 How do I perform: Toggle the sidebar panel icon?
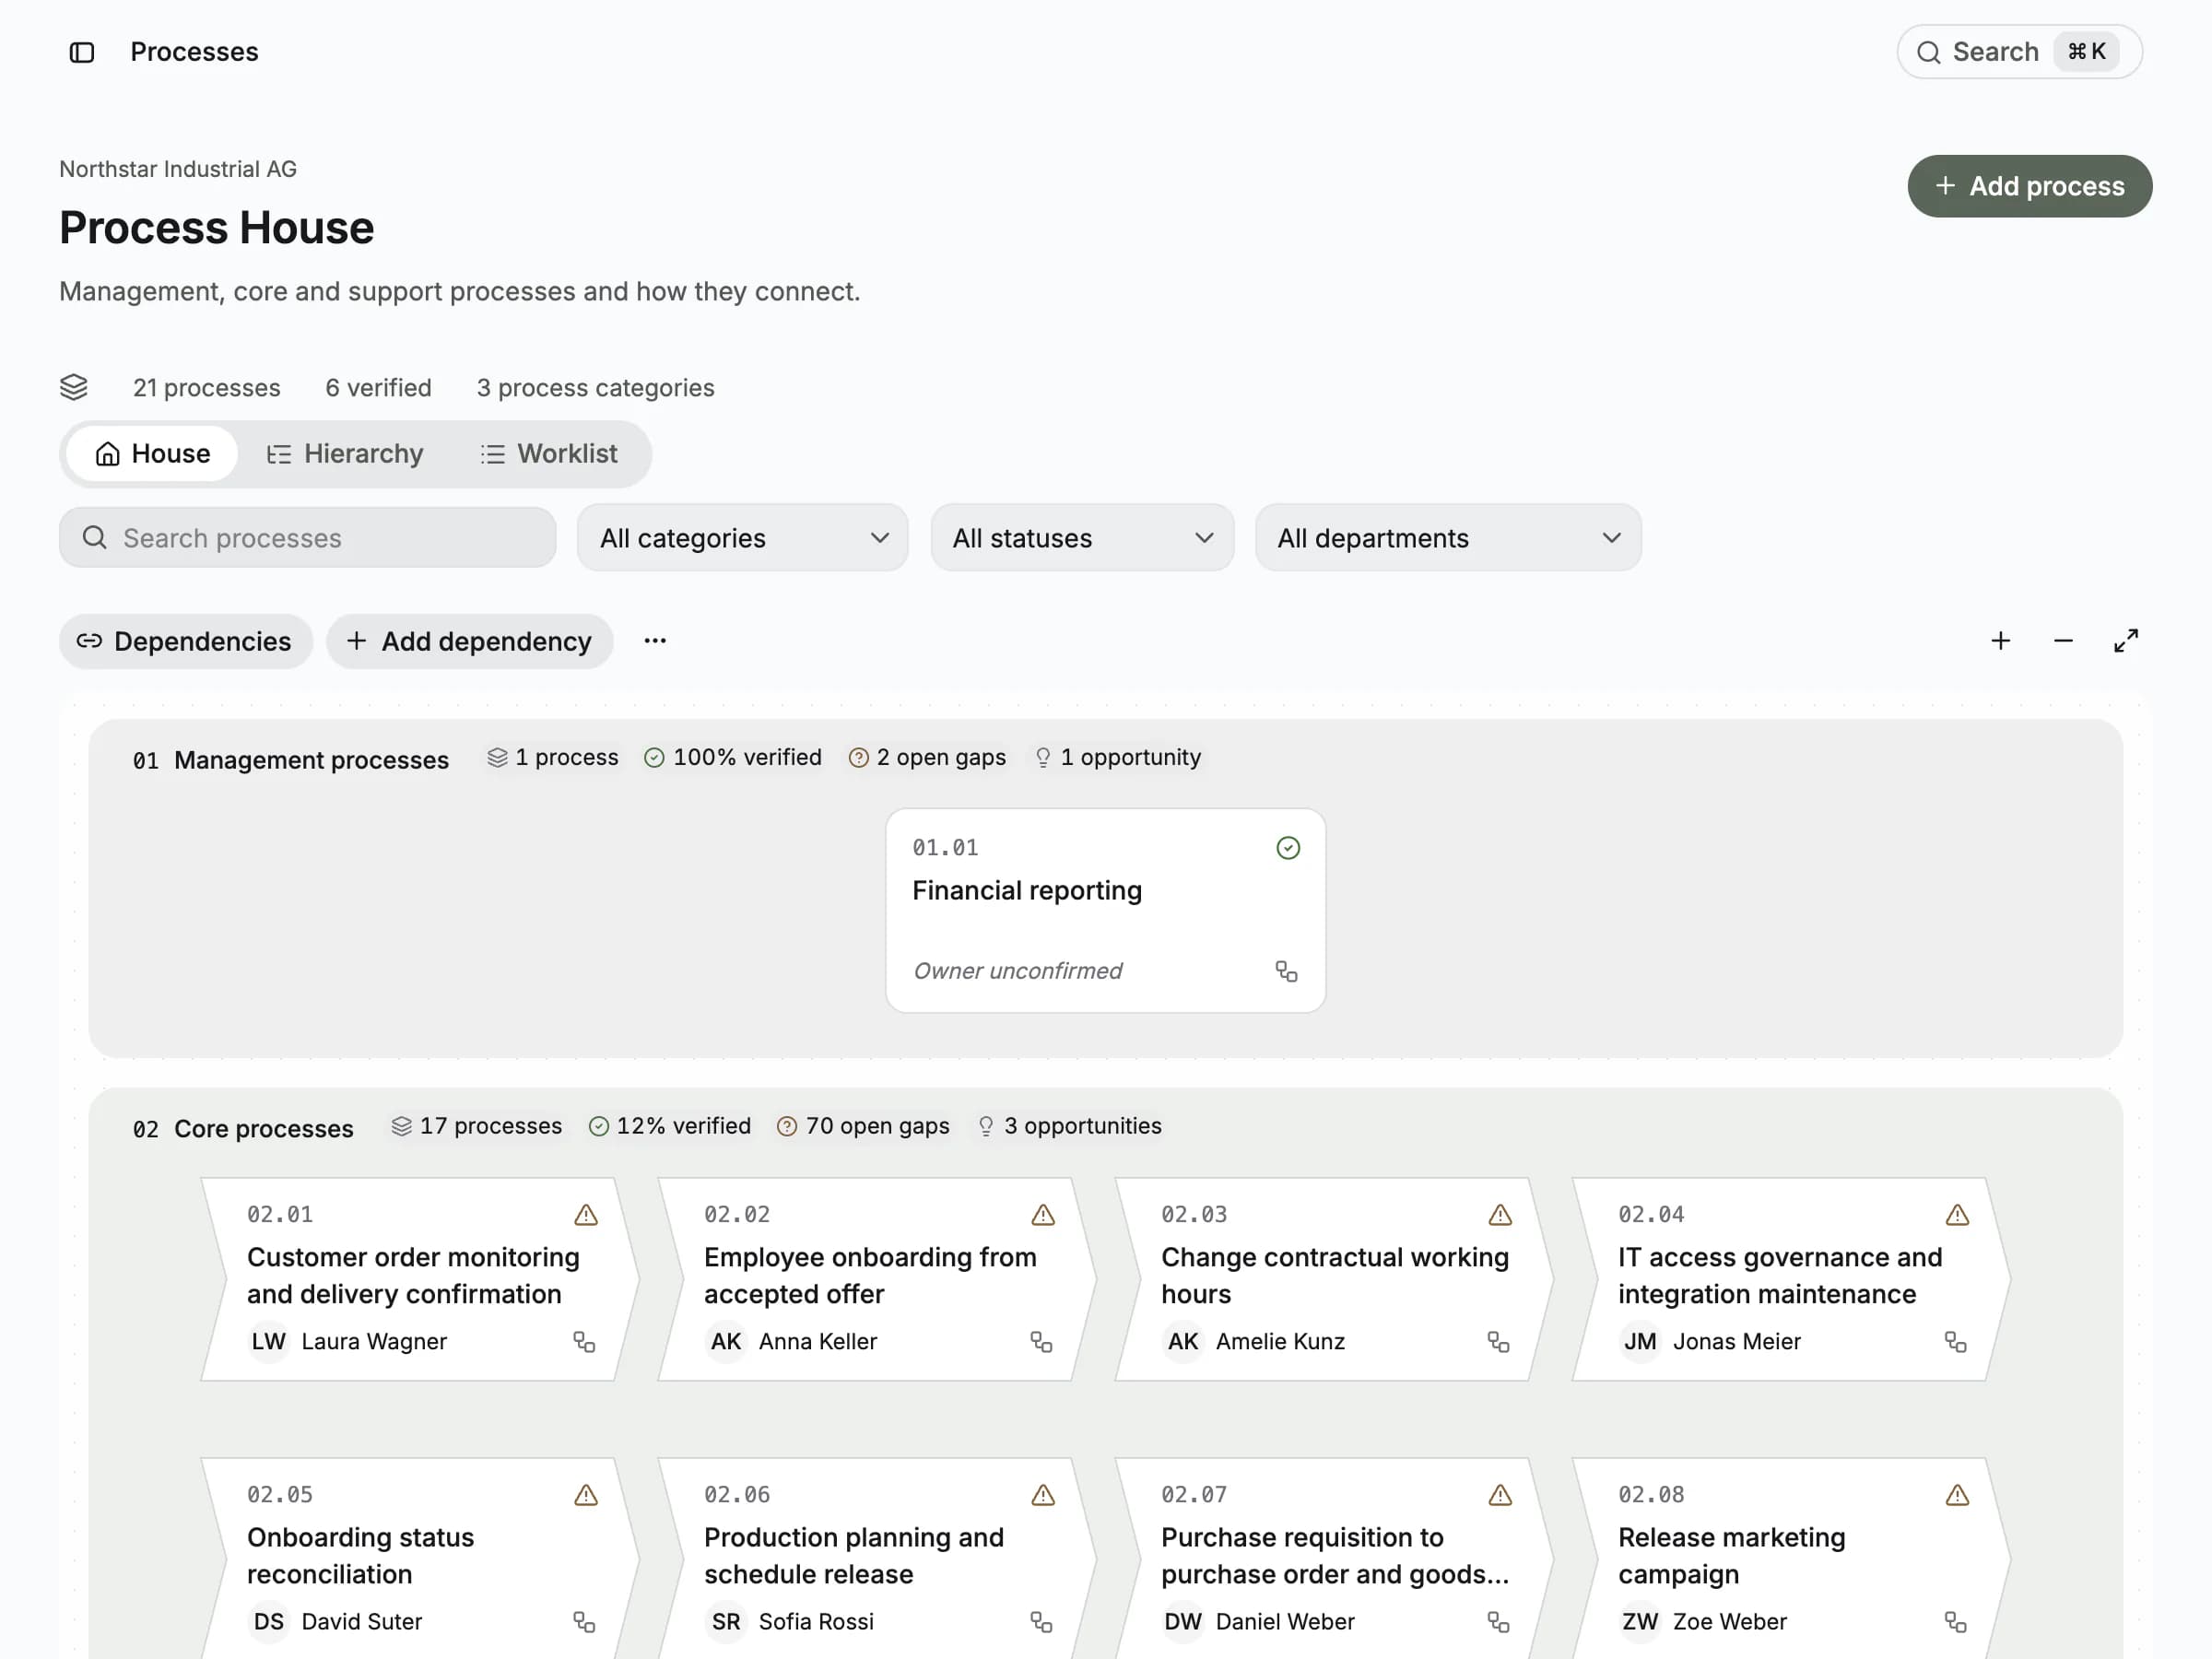[x=82, y=52]
